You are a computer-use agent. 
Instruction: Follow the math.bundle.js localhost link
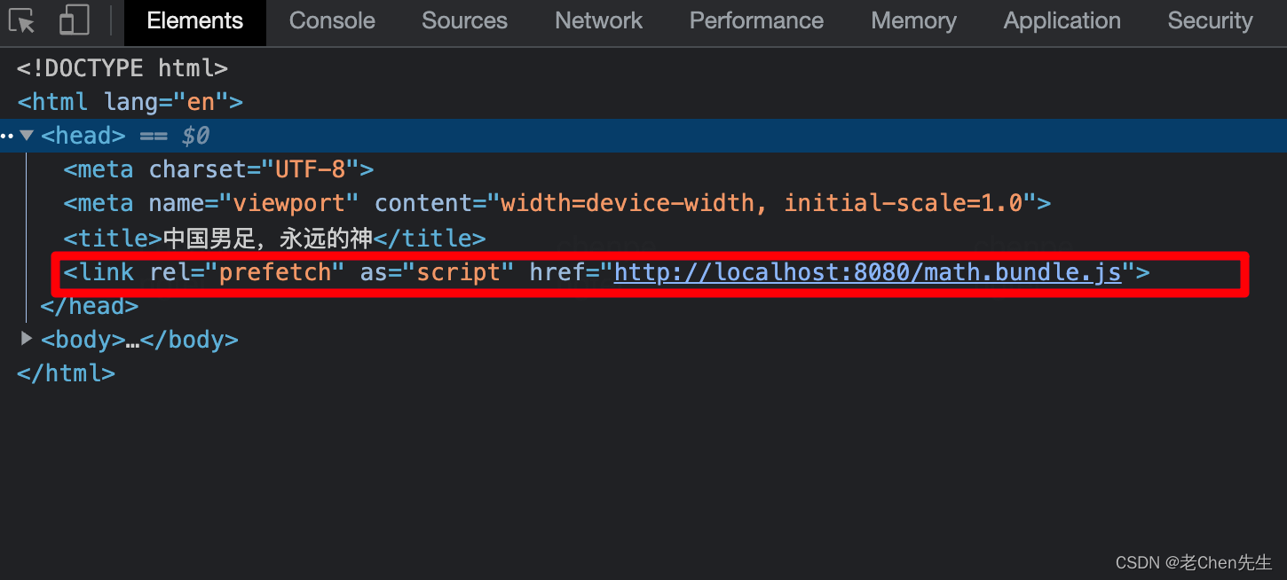(x=868, y=272)
